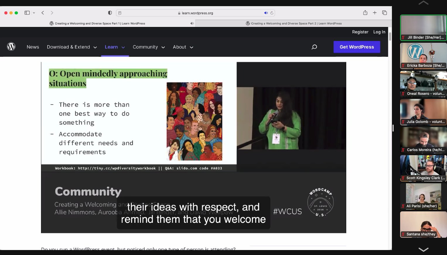The width and height of the screenshot is (447, 255).
Task: Select Santana's video thumbnail
Action: click(x=424, y=224)
